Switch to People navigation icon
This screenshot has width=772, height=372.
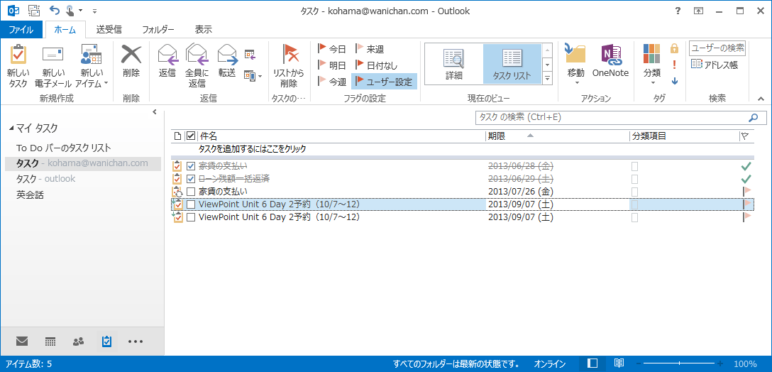pos(78,341)
